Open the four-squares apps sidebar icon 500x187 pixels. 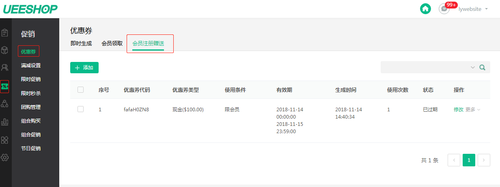(5, 140)
